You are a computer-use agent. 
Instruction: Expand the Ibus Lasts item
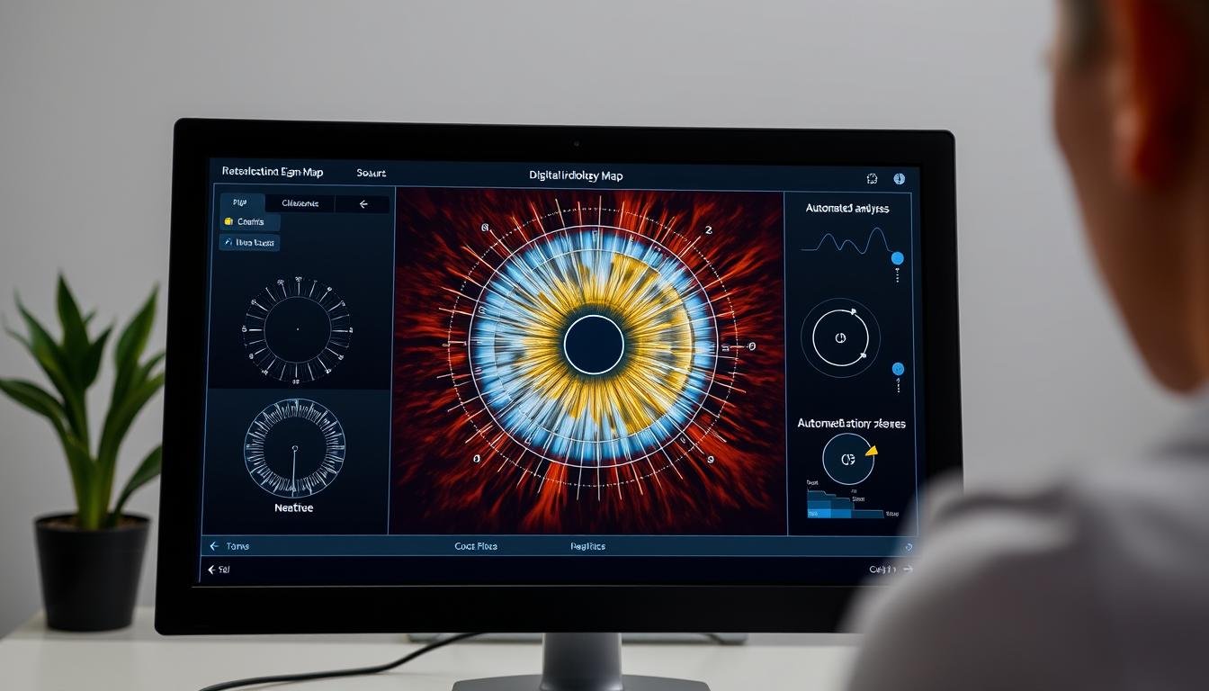(255, 243)
